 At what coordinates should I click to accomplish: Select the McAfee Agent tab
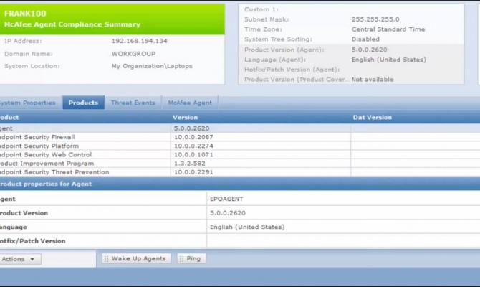[x=190, y=103]
